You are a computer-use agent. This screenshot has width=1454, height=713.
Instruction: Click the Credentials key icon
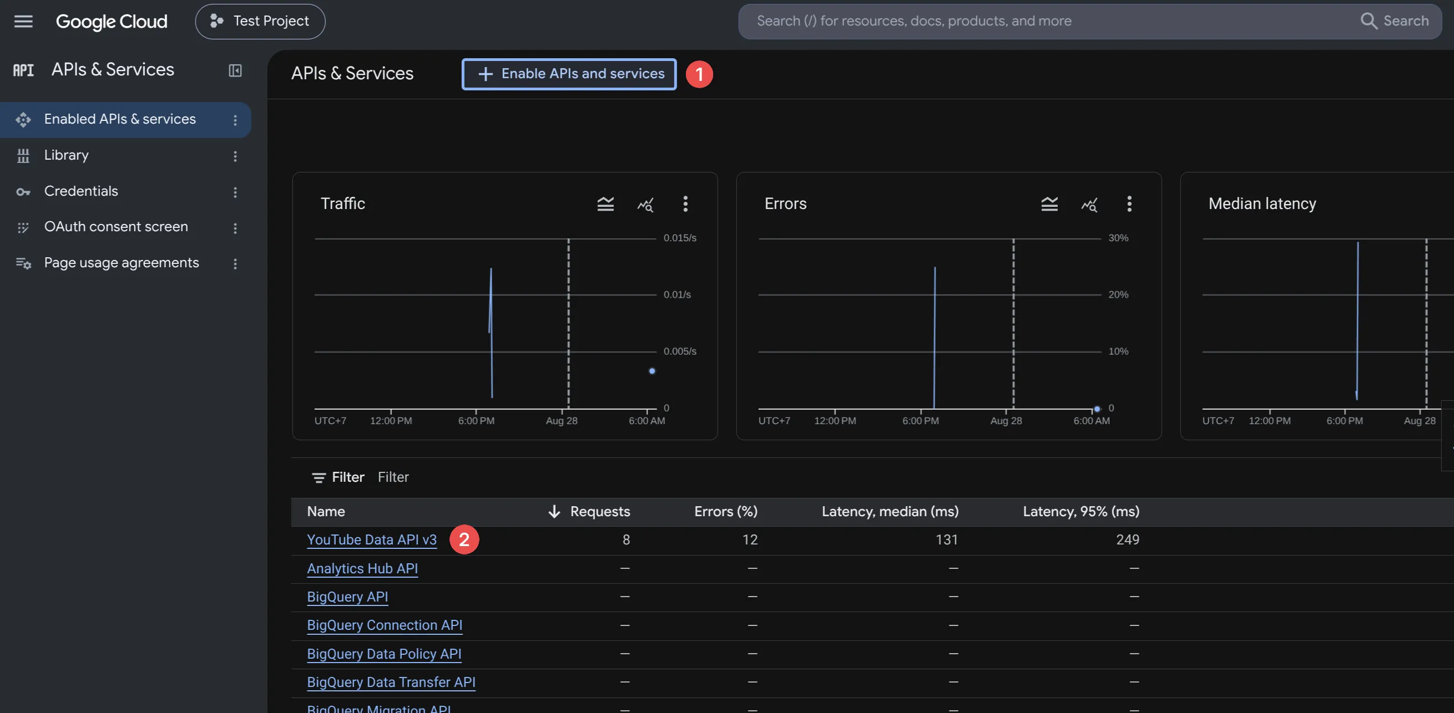point(23,192)
